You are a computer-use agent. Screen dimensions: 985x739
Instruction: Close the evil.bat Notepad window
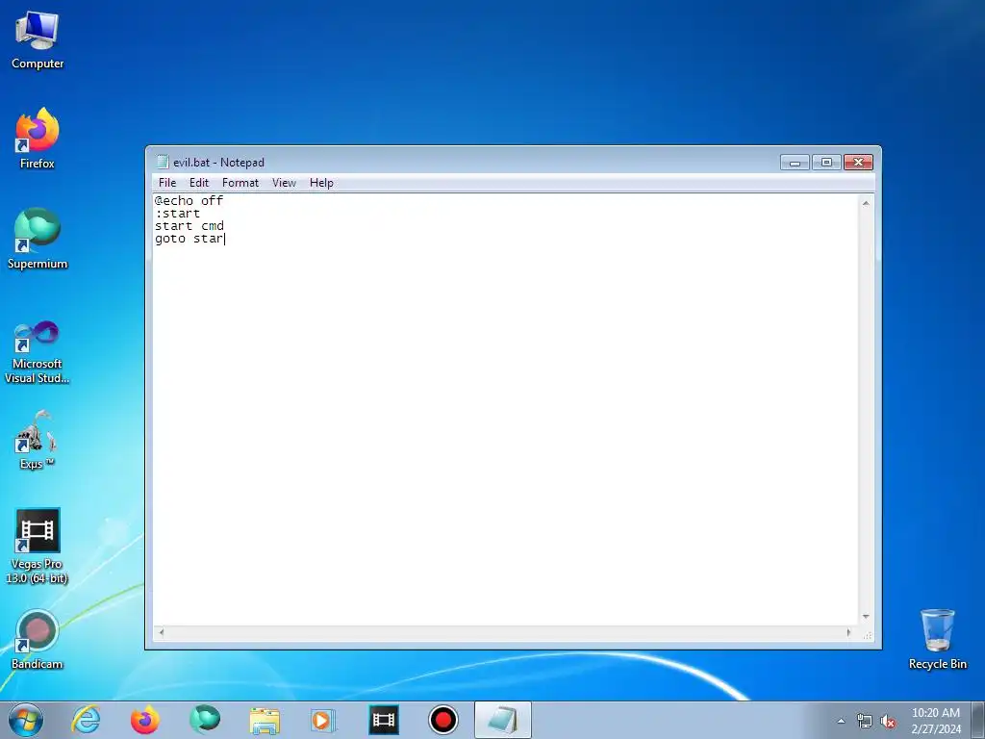[858, 163]
